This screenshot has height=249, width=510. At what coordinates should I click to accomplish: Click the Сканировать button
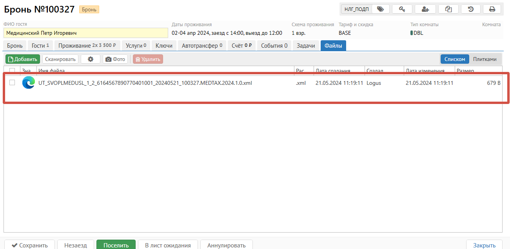point(60,59)
